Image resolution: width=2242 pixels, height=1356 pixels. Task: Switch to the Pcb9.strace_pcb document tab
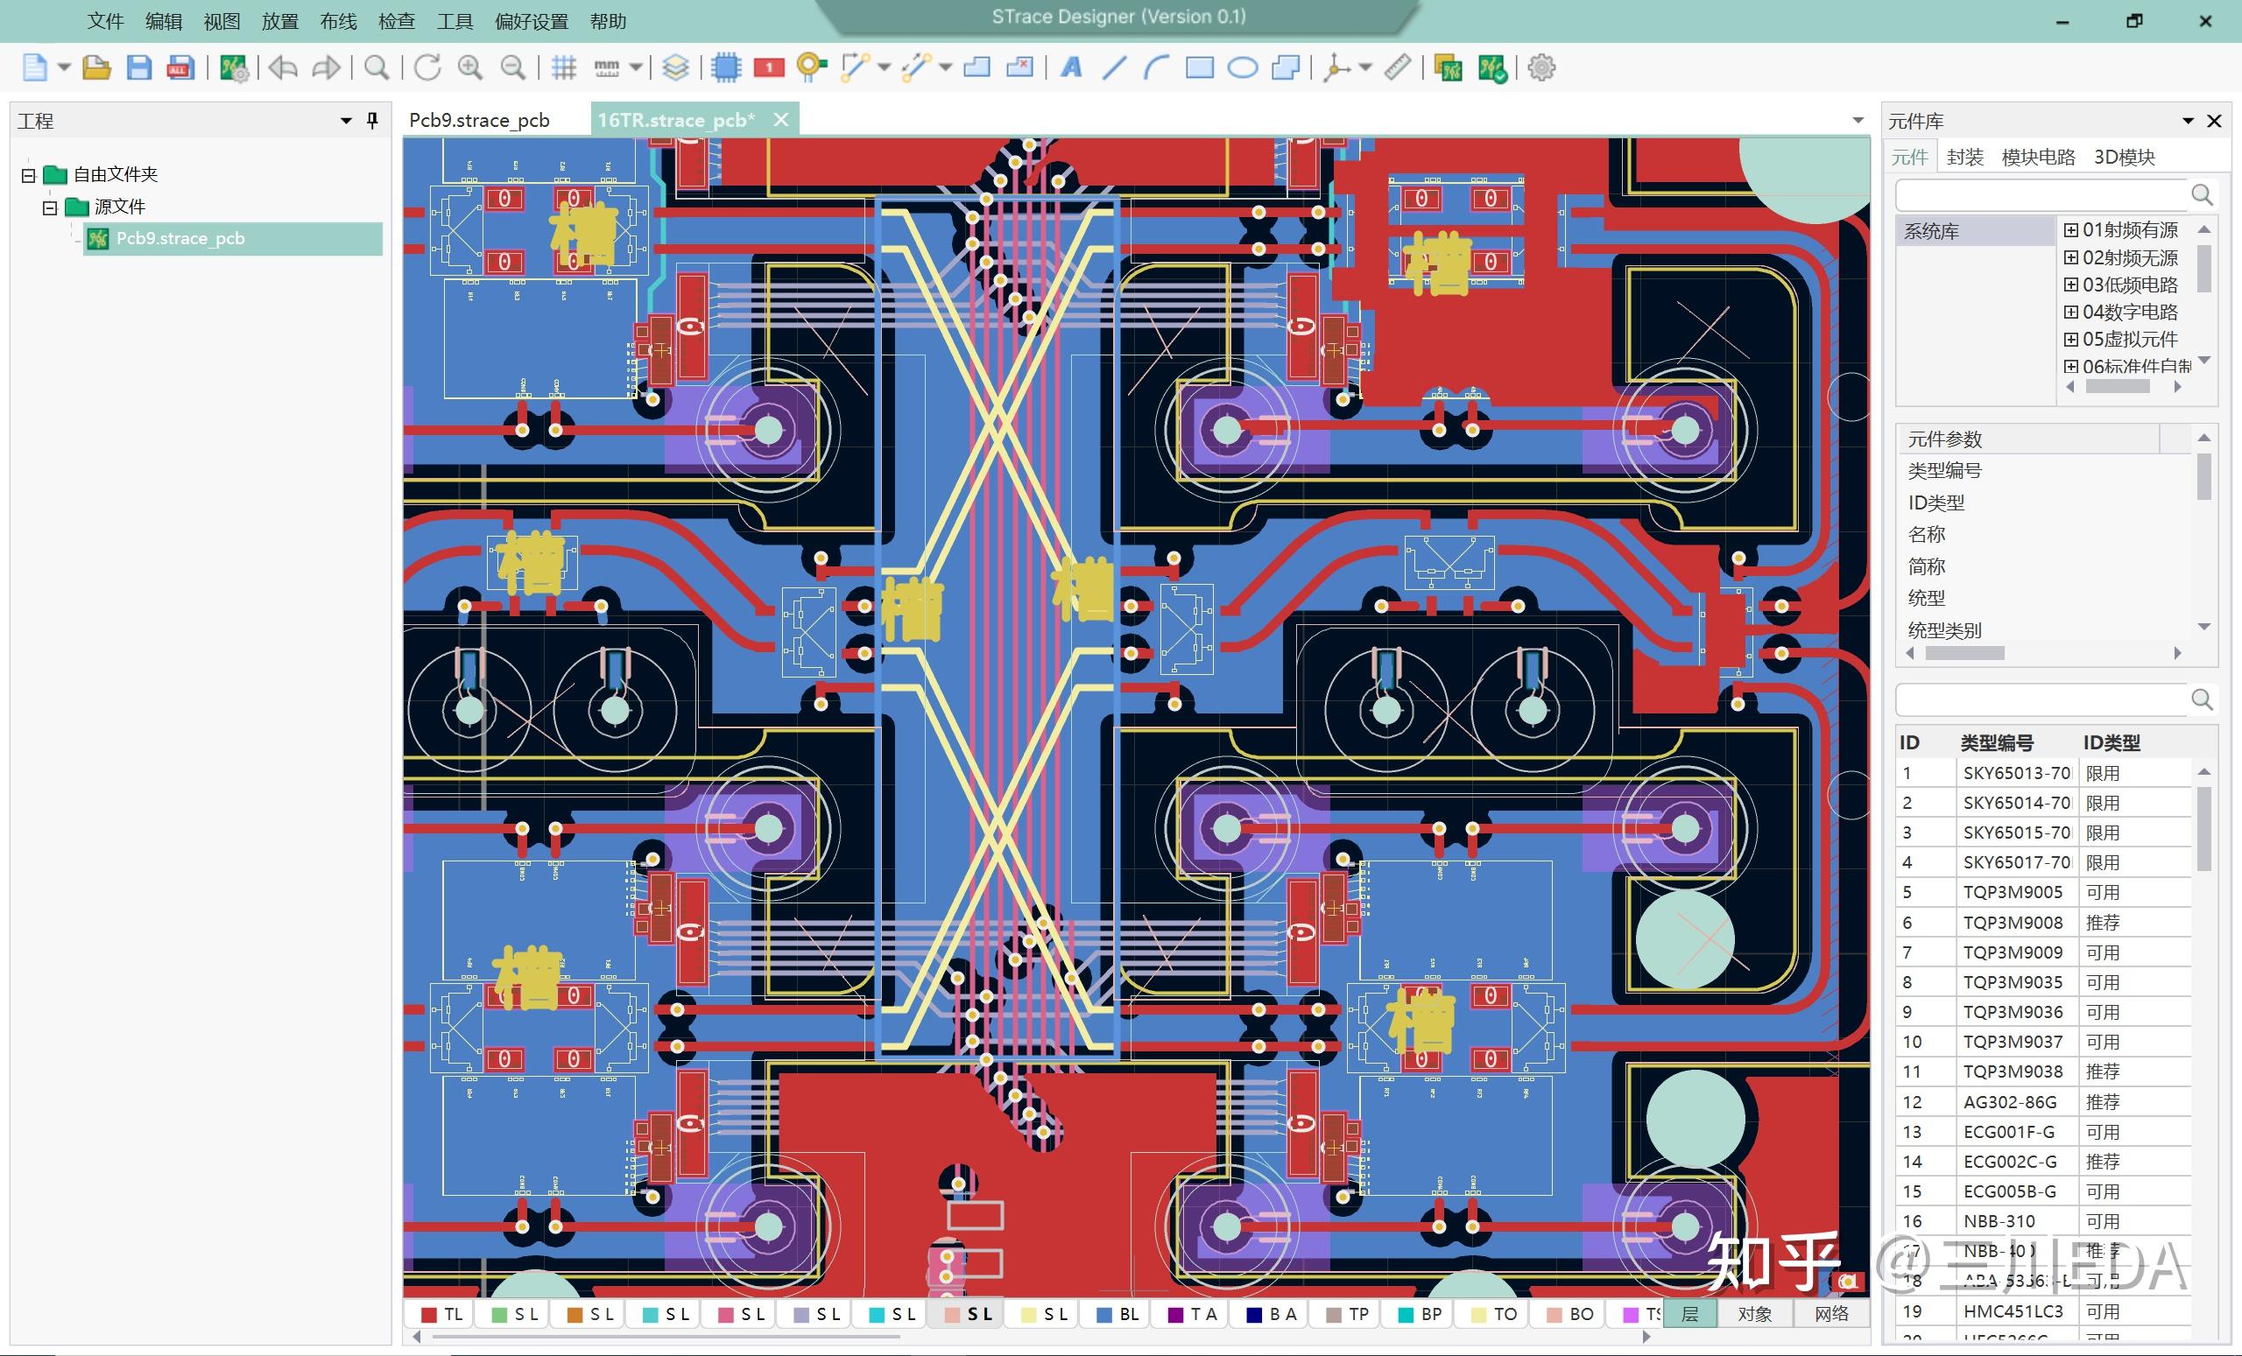[x=480, y=119]
